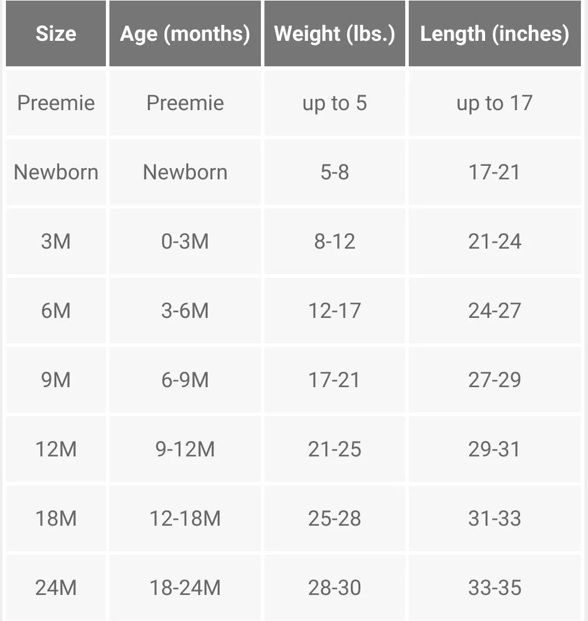Click the 24M size cell
The width and height of the screenshot is (588, 621).
click(56, 588)
